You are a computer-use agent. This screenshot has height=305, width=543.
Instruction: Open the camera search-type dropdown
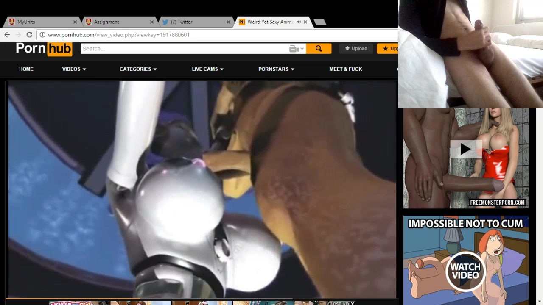[297, 49]
